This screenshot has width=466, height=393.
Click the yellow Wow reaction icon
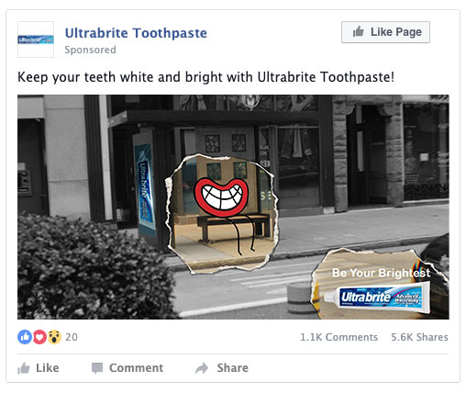coord(54,337)
